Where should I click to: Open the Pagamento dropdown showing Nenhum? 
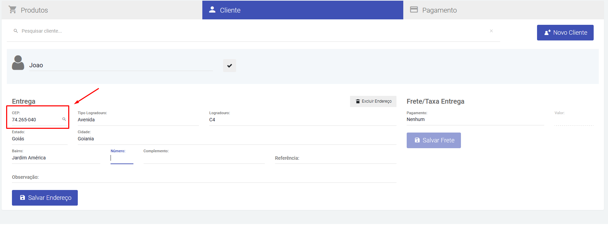474,120
